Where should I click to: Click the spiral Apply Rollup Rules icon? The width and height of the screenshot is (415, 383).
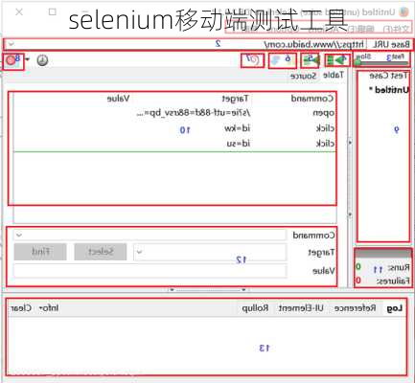click(x=253, y=59)
